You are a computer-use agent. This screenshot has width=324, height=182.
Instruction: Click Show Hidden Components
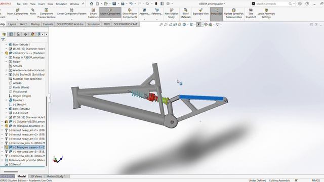[130, 14]
